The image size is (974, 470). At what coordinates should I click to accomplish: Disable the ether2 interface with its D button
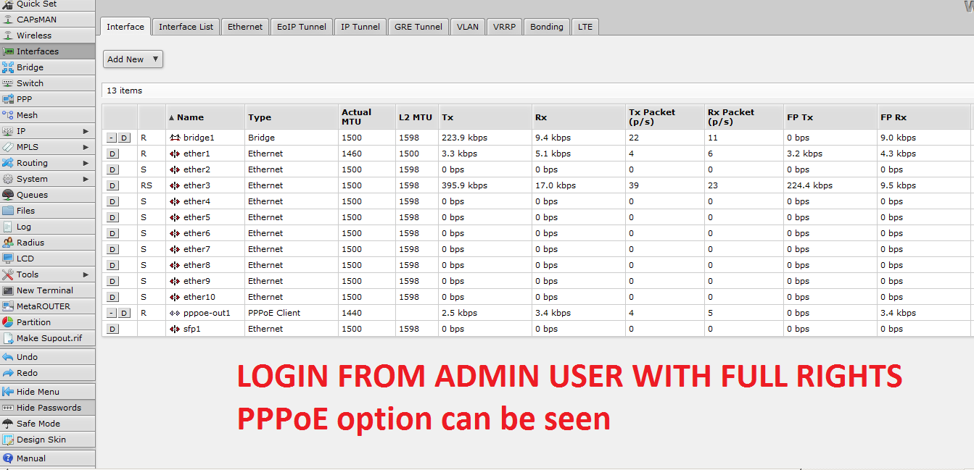point(111,169)
